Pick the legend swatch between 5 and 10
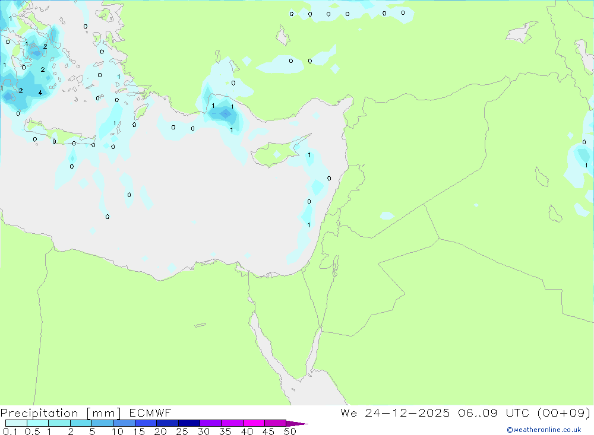Screen dimensions: 594x435 click(x=102, y=423)
